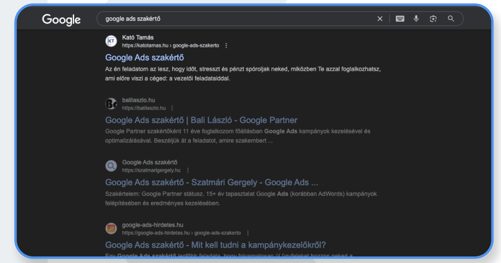
Task: Click the https://balilaszlo.hu URL text
Action: click(144, 108)
